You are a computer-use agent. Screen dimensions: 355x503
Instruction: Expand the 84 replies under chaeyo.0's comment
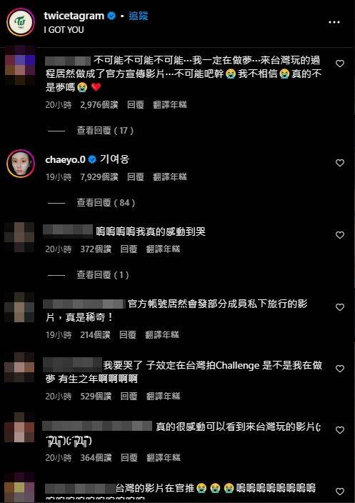click(x=106, y=203)
